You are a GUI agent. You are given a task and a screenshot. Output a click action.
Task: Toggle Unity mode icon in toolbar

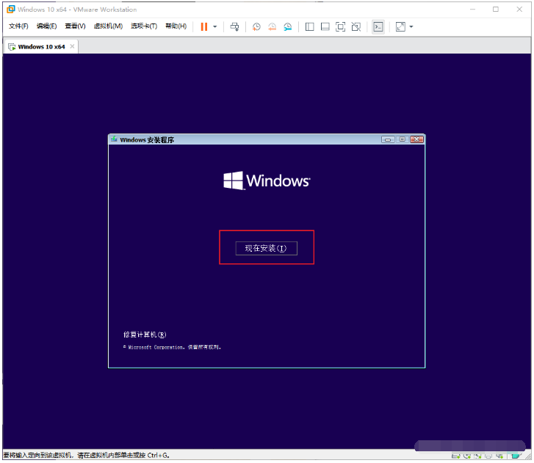[356, 26]
